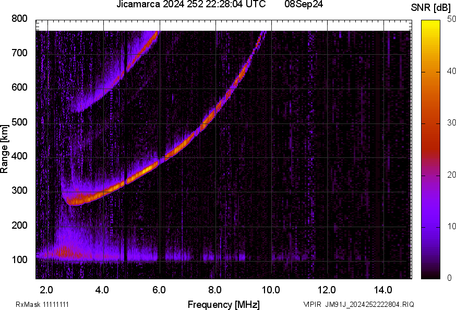Click the E-layer echo band near 100 km
456x310 pixels.
140,256
